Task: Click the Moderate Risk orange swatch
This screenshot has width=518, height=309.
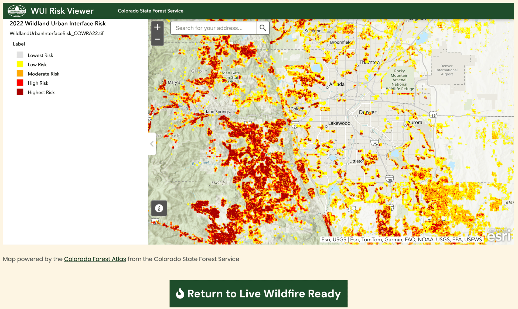Action: pyautogui.click(x=20, y=74)
